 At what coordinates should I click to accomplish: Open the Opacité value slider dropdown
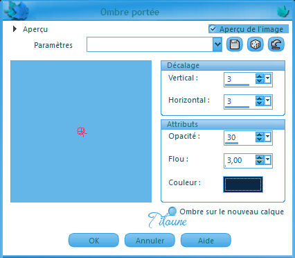click(267, 137)
